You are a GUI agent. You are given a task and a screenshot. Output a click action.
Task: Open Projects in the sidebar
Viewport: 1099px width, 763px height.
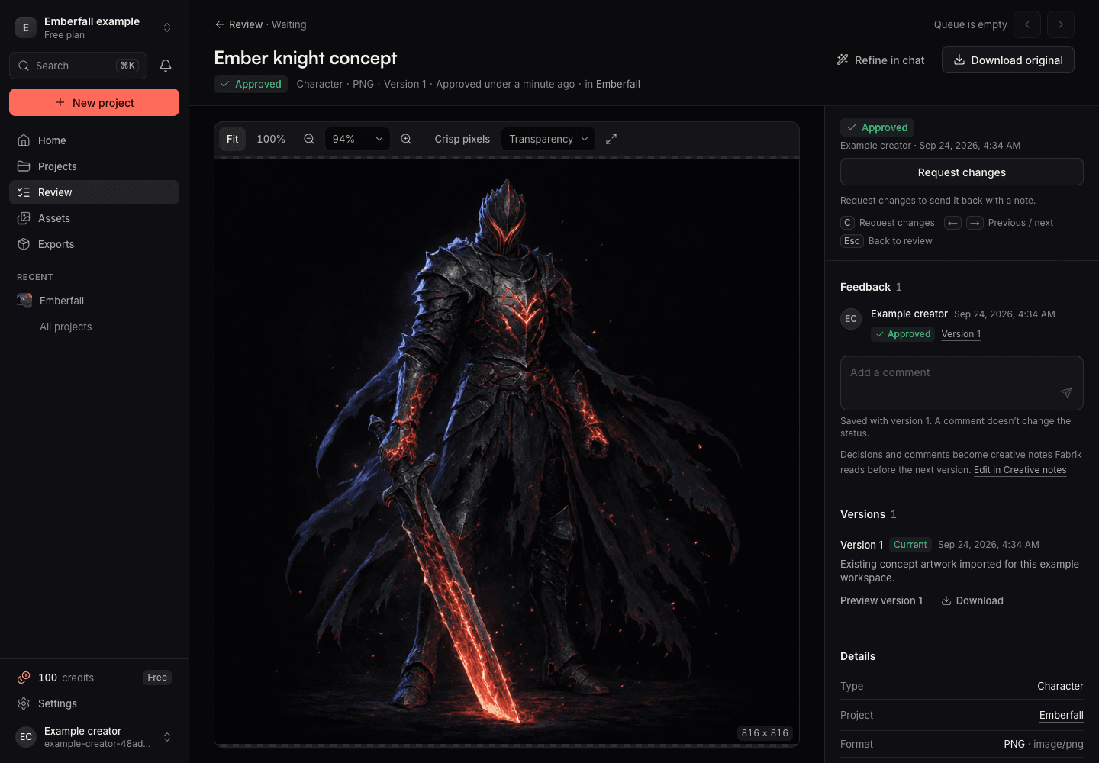point(94,166)
